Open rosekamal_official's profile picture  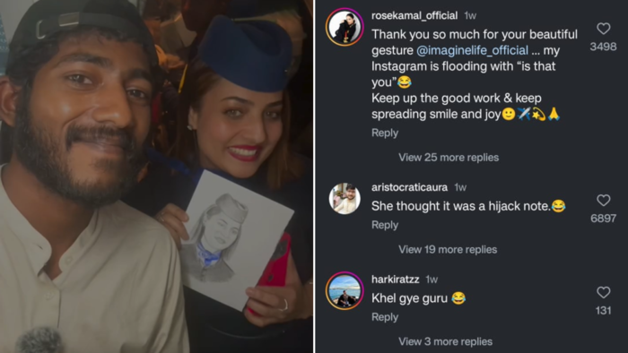pyautogui.click(x=345, y=27)
